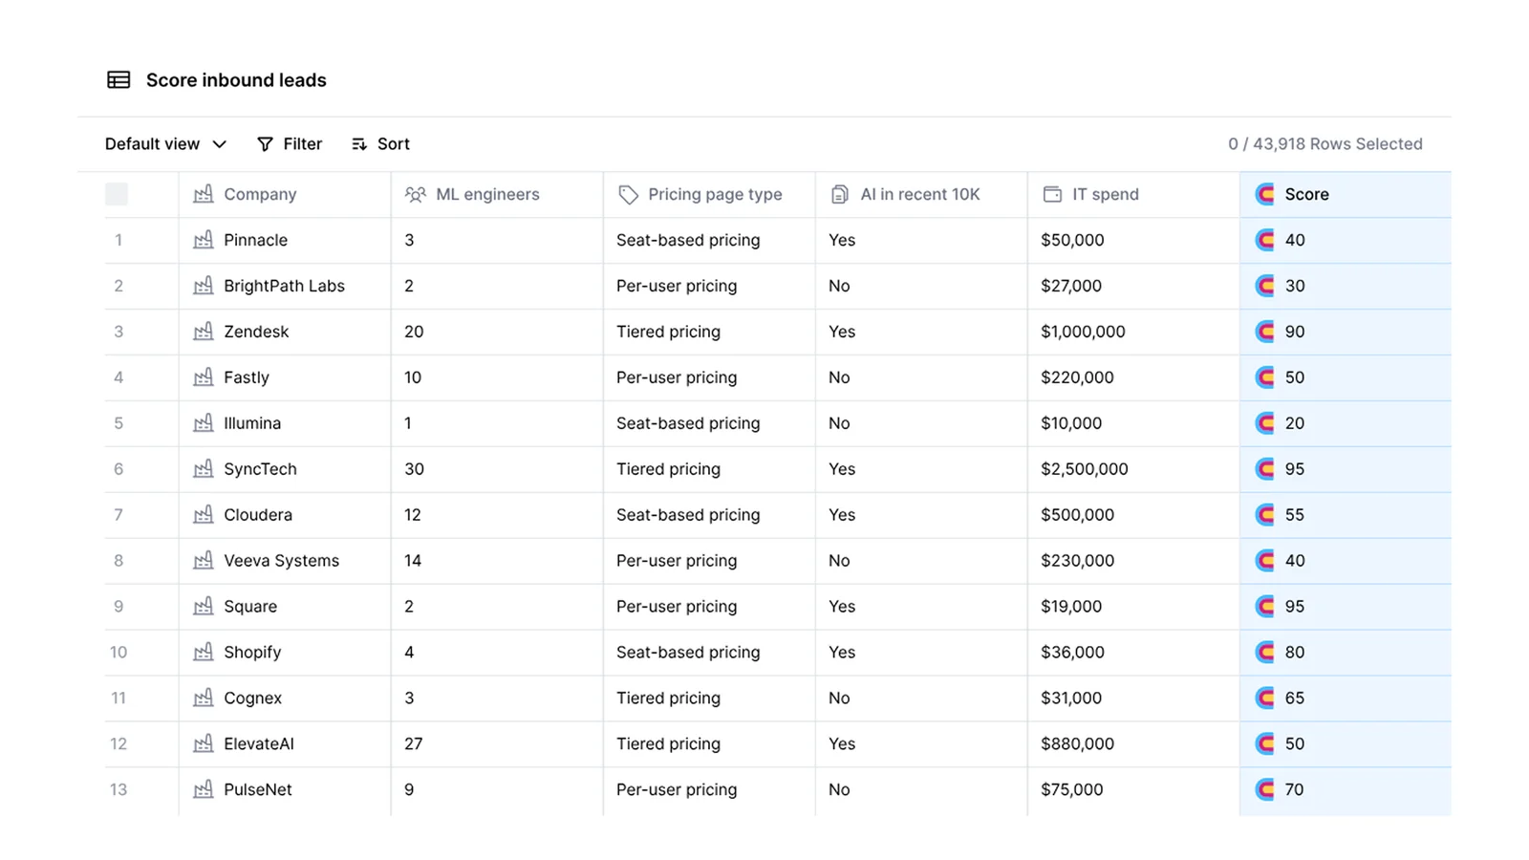Screen dimensions: 1529x860
Task: Click the Yes cell in Square's row
Action: pos(921,607)
